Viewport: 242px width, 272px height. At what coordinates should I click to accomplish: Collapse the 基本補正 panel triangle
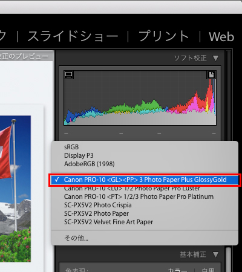point(215,254)
